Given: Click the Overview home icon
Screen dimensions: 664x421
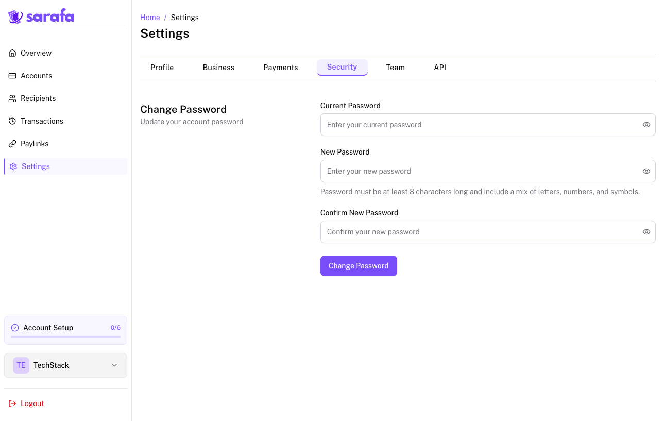Looking at the screenshot, I should tap(12, 53).
